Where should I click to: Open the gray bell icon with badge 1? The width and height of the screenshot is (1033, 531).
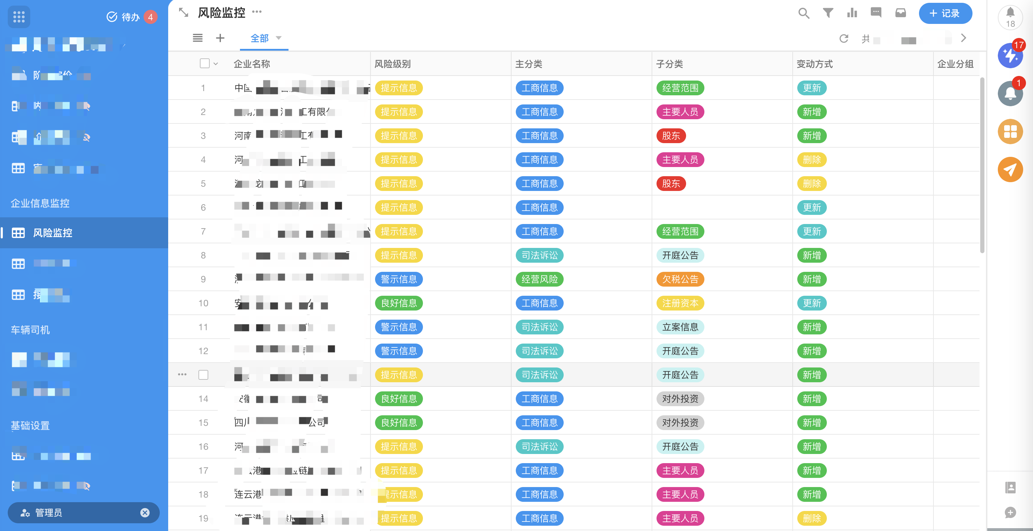point(1010,94)
